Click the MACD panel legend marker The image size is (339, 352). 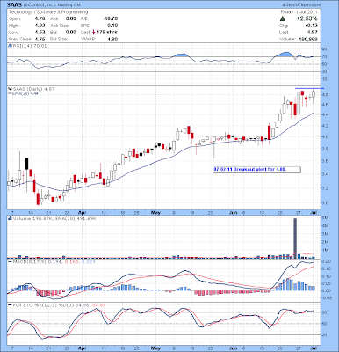coord(10,261)
